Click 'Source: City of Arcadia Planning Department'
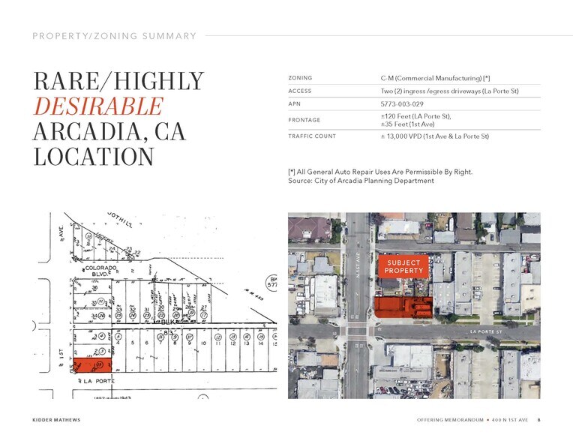 (361, 181)
